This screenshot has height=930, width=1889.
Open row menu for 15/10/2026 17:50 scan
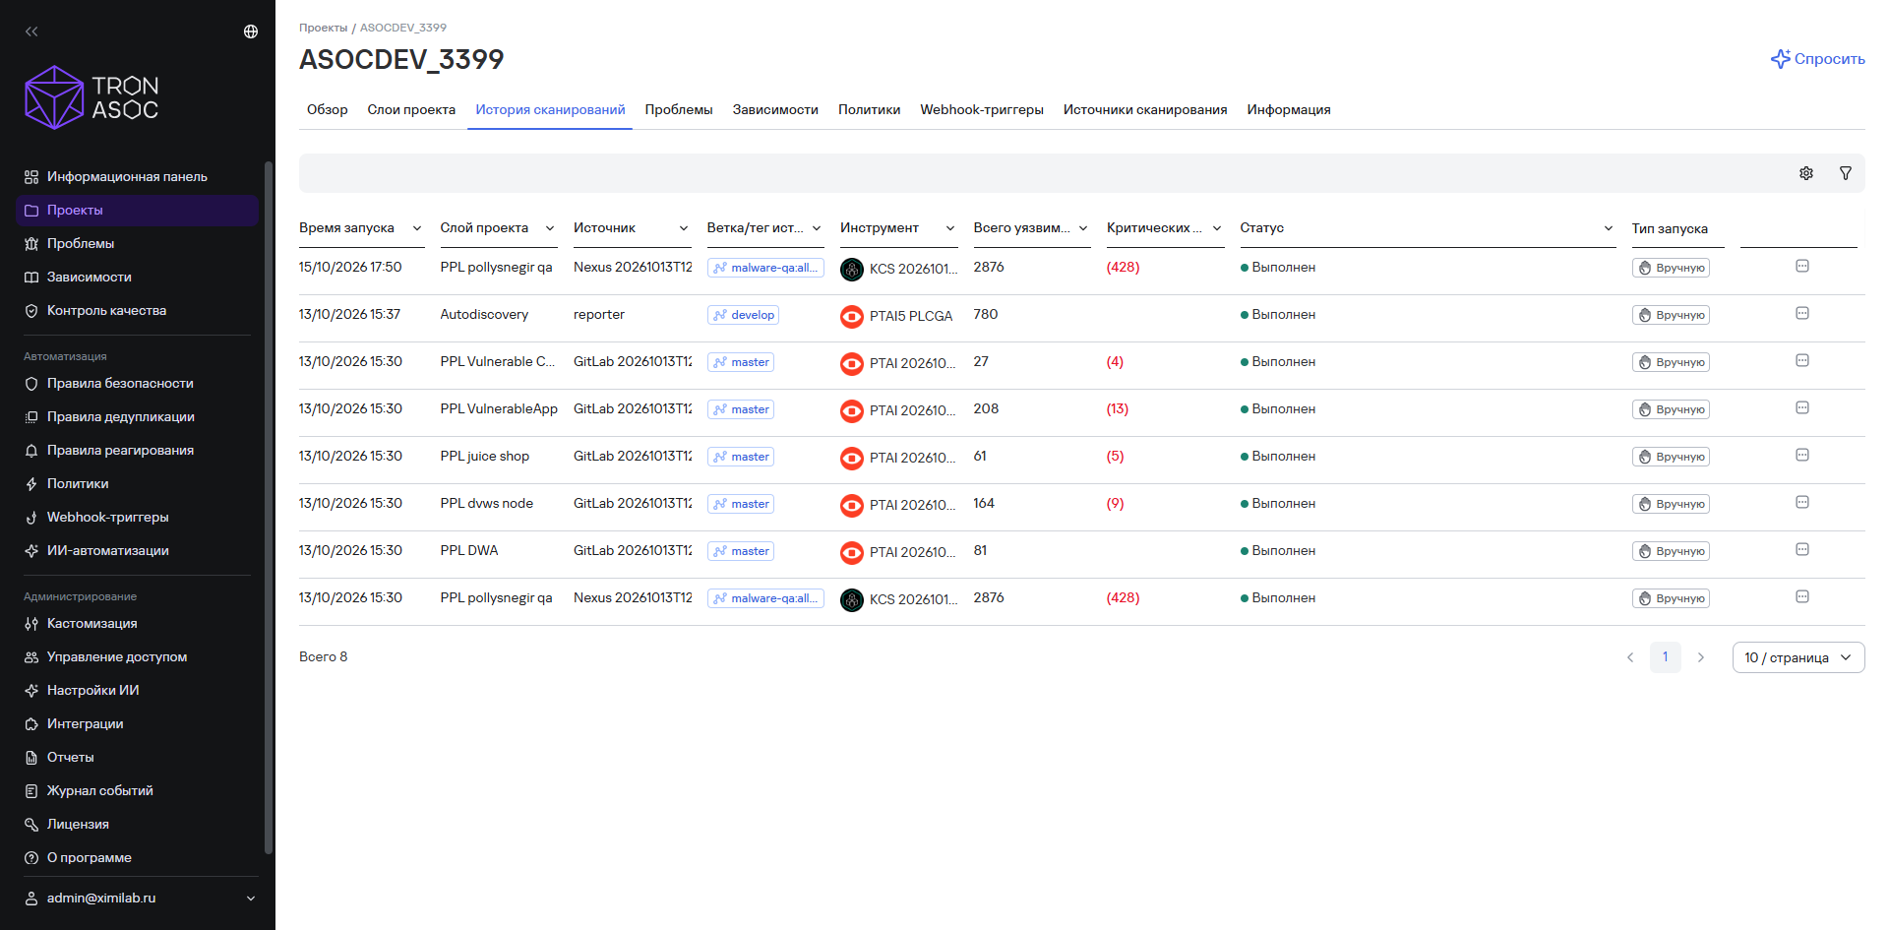pyautogui.click(x=1802, y=267)
